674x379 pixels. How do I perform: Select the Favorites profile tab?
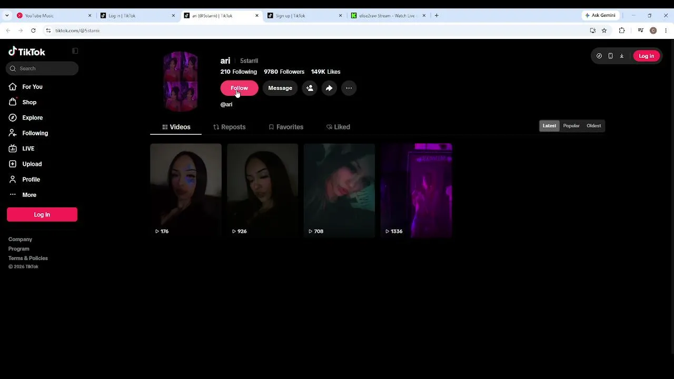tap(286, 127)
